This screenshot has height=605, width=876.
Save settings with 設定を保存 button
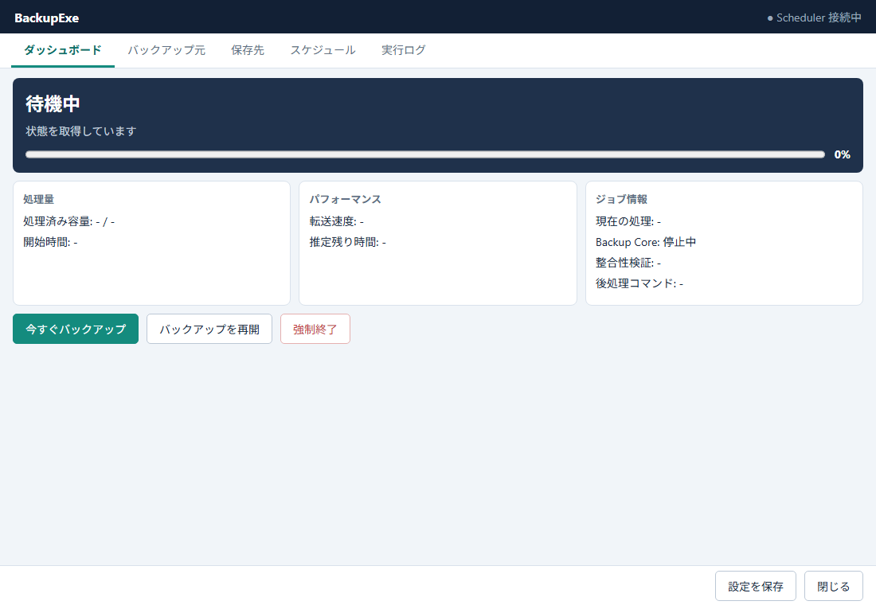point(755,586)
